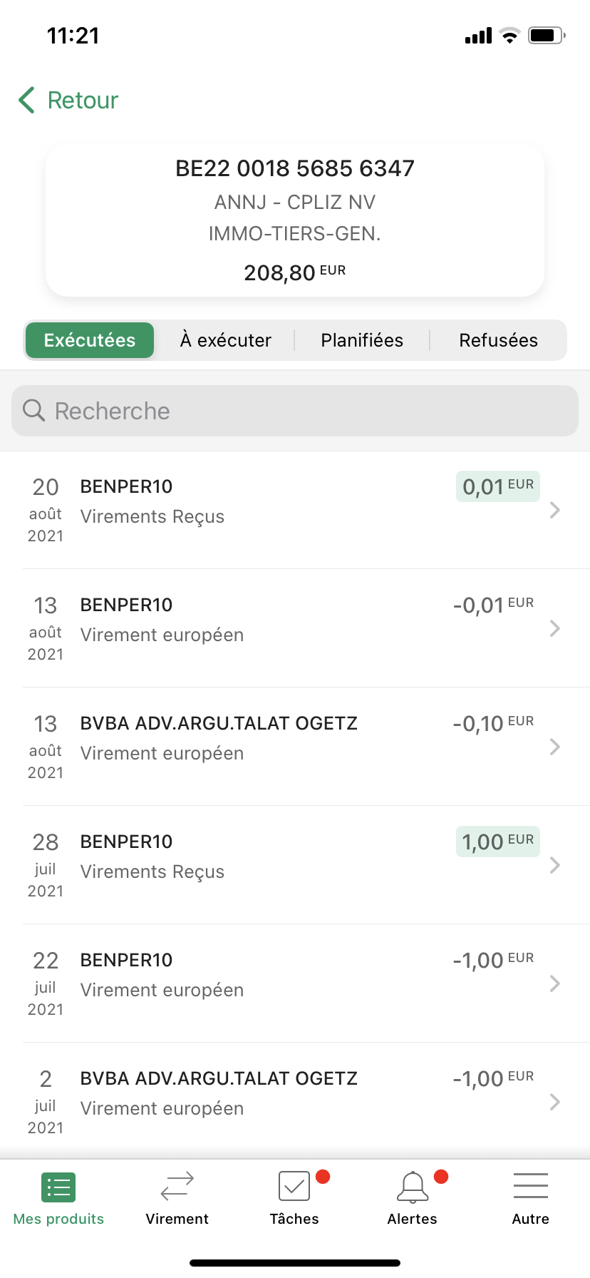
Task: Open the BE22 0018 5685 6347 account card
Action: click(x=295, y=220)
